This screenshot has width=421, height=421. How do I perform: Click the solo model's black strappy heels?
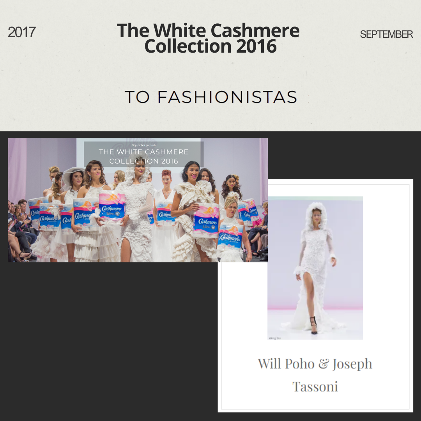313,325
